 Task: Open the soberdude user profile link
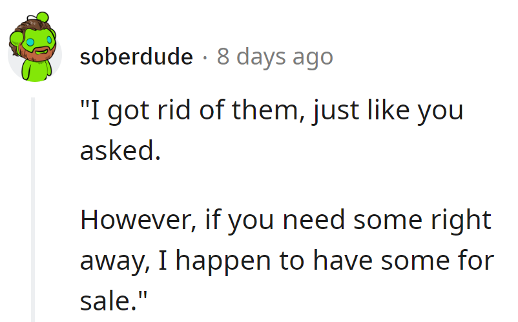pos(136,57)
